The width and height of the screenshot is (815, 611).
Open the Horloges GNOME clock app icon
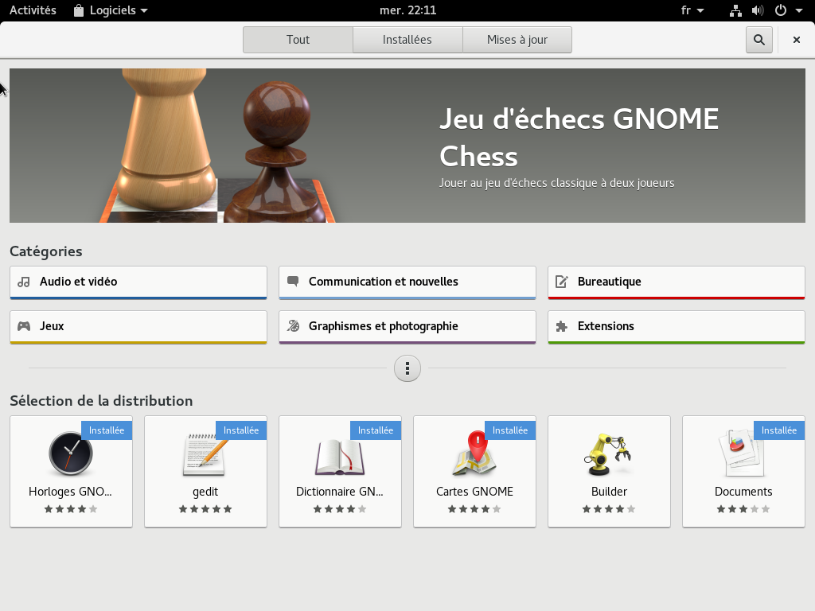pos(71,454)
